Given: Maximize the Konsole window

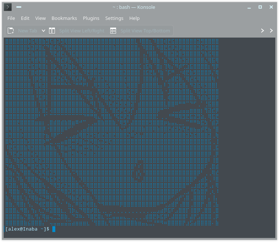Looking at the screenshot, I should [x=260, y=7].
